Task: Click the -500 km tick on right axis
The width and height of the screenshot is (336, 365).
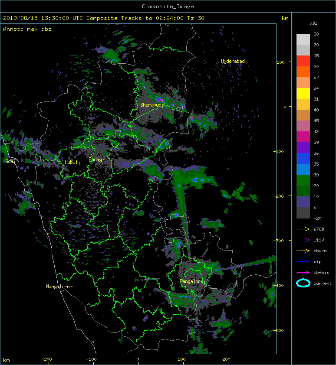Action: (278, 330)
